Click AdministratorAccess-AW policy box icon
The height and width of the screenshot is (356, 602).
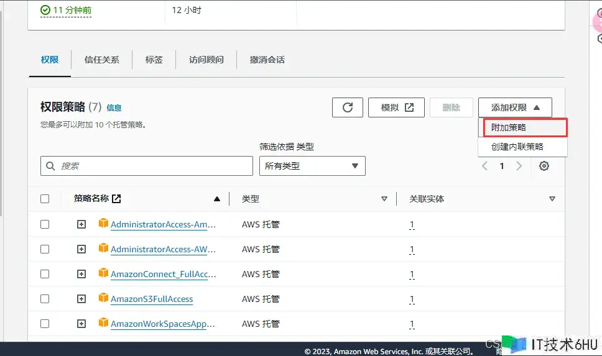(x=103, y=248)
